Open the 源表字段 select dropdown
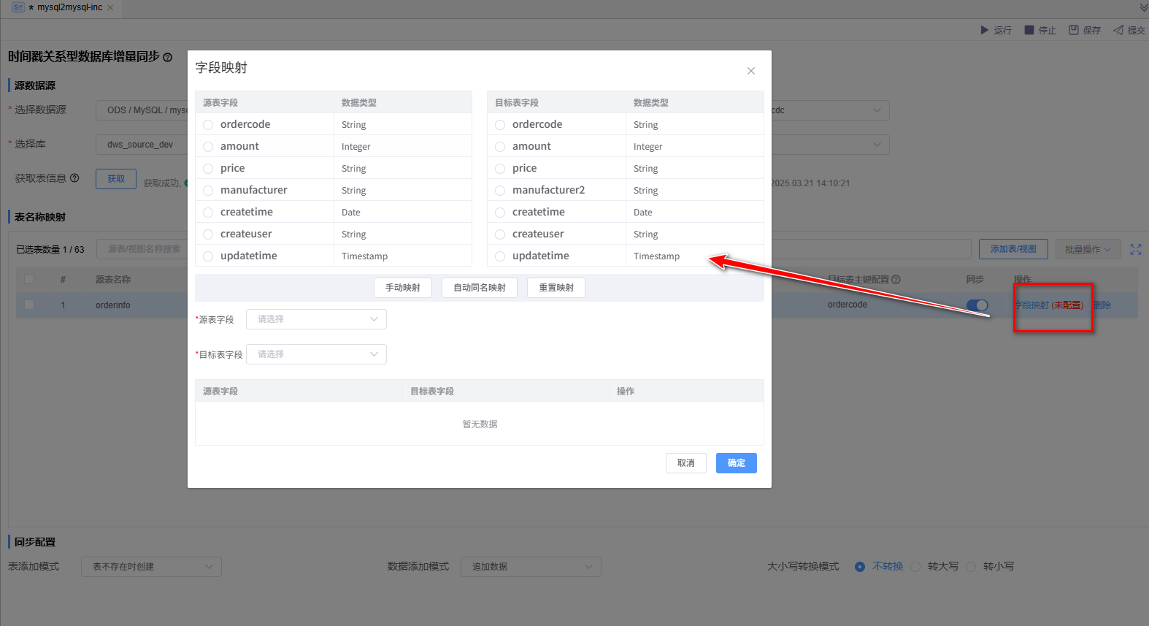 316,319
